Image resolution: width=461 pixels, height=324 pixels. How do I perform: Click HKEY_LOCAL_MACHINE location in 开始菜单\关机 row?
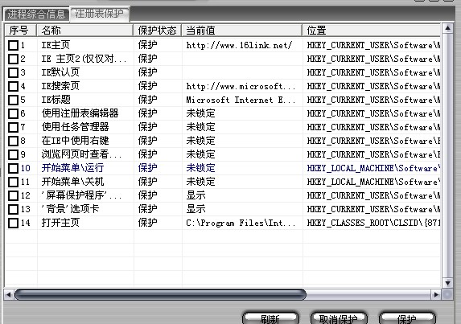373,182
